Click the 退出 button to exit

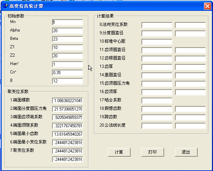186,152
